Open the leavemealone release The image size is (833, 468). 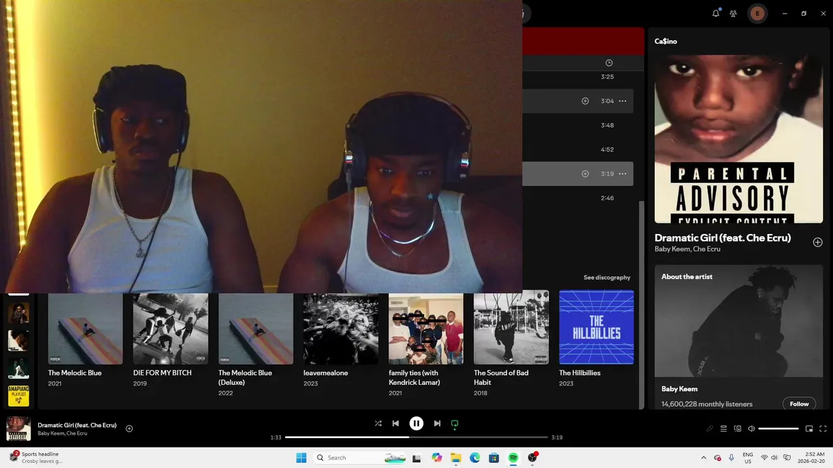point(341,341)
